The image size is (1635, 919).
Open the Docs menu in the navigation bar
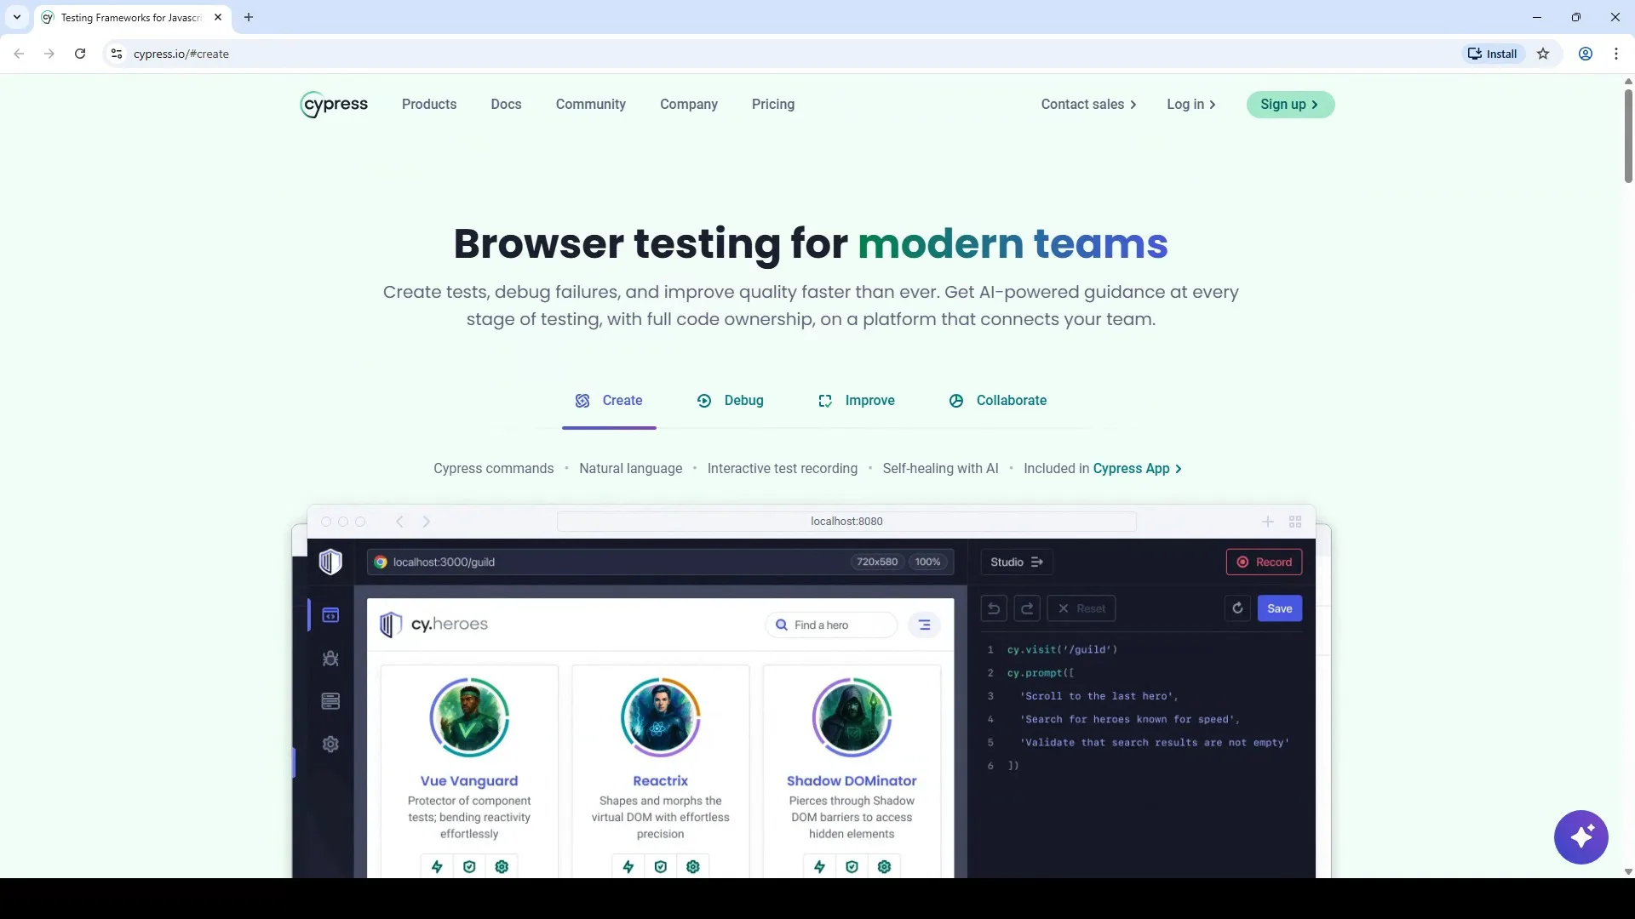(x=506, y=104)
